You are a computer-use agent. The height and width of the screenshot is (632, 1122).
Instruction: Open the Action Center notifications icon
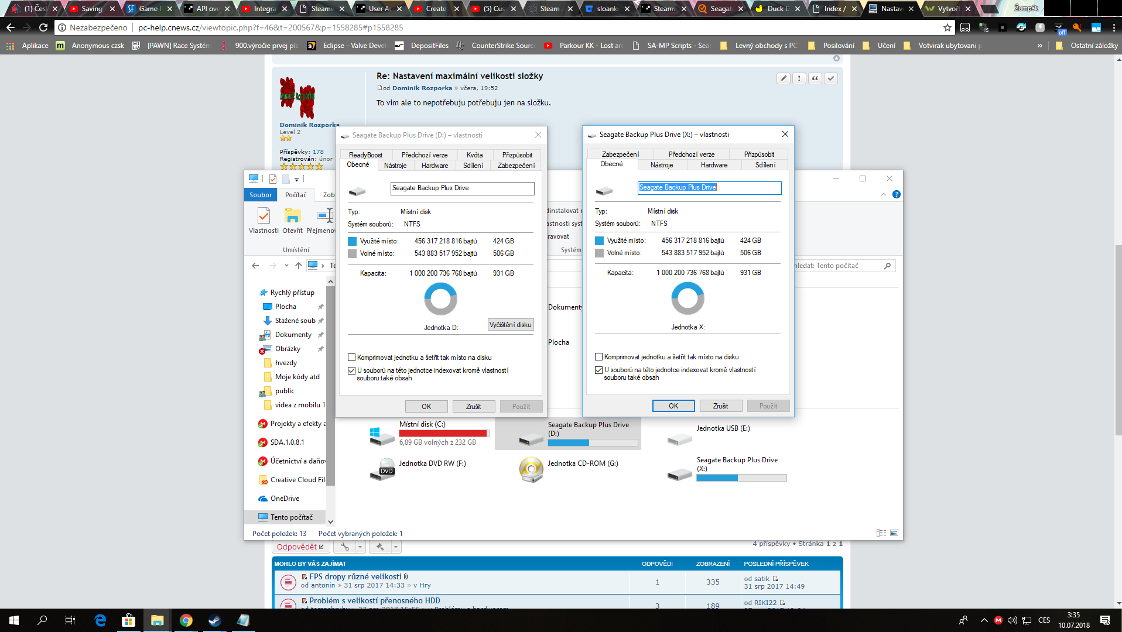coord(1105,620)
